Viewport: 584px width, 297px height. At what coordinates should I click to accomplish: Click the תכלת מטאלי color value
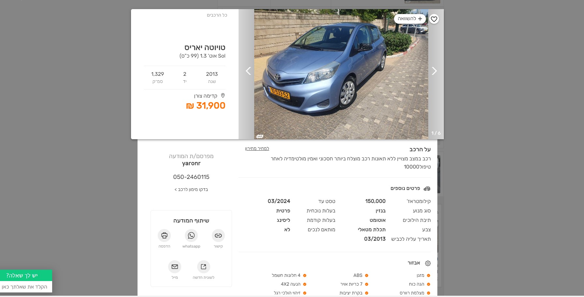(x=372, y=230)
